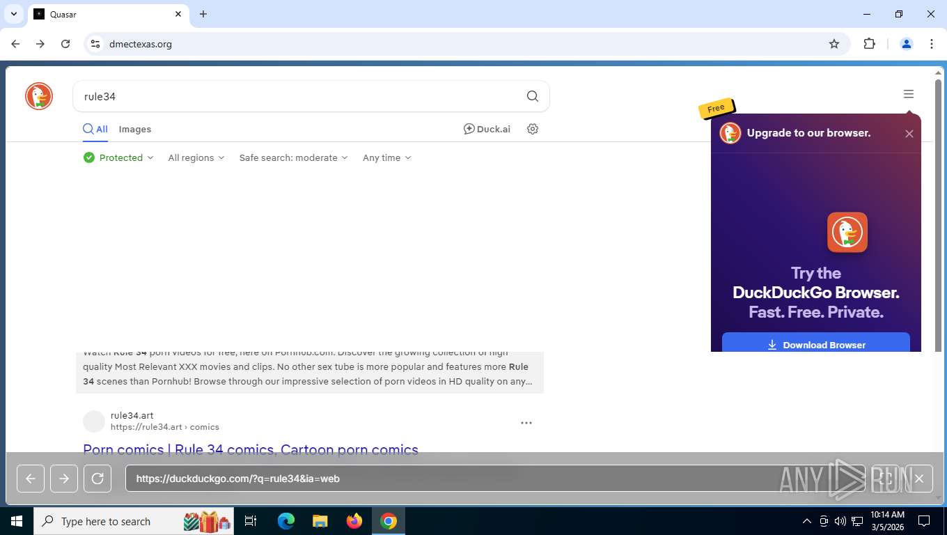Go back in Chrome

click(15, 44)
